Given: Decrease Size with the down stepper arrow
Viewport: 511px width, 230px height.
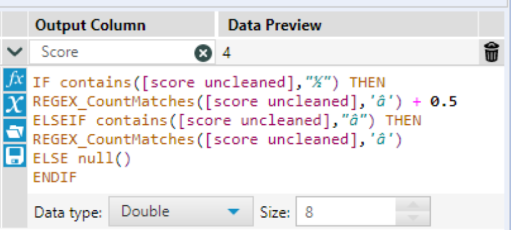Looking at the screenshot, I should coord(413,218).
